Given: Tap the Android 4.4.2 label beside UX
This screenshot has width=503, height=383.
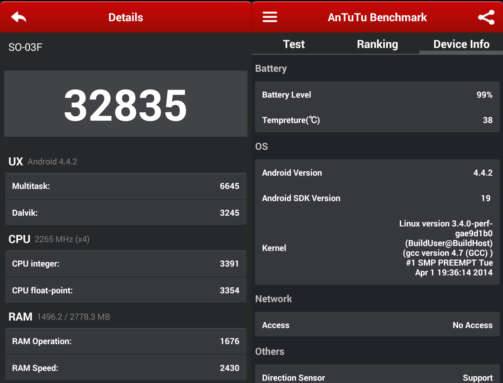Looking at the screenshot, I should (52, 162).
